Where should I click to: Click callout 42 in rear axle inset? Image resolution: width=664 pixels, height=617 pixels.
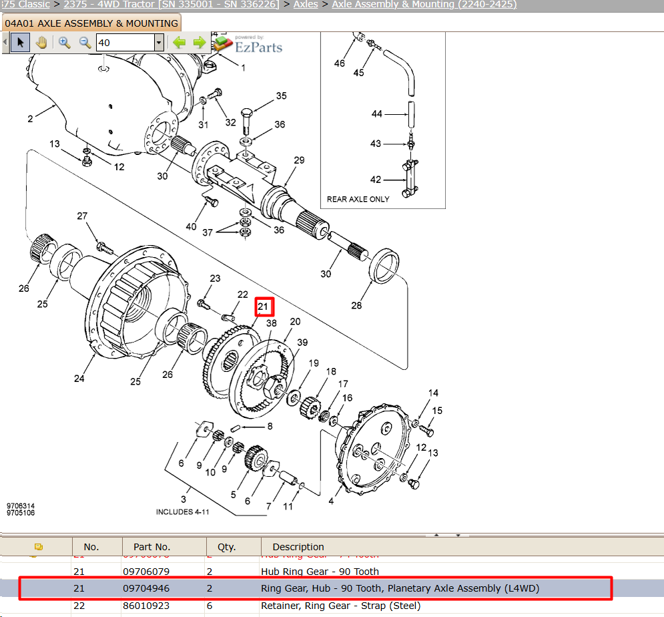pyautogui.click(x=376, y=180)
